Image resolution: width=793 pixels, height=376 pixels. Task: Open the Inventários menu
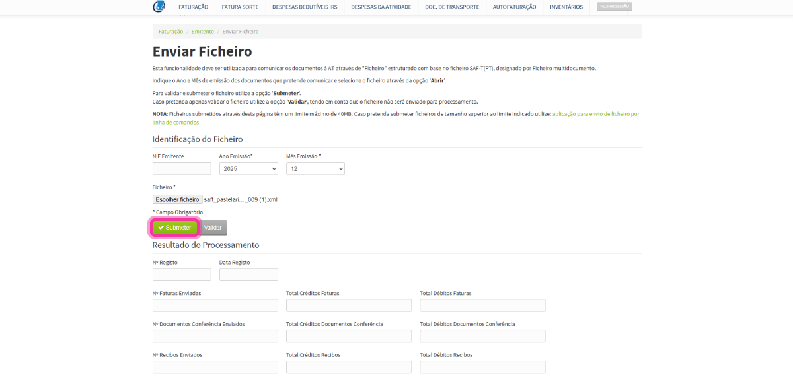tap(566, 7)
